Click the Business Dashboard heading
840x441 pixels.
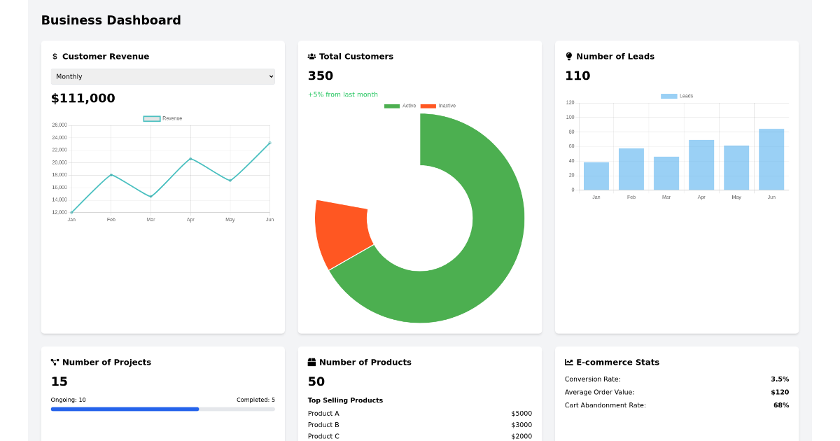point(111,20)
